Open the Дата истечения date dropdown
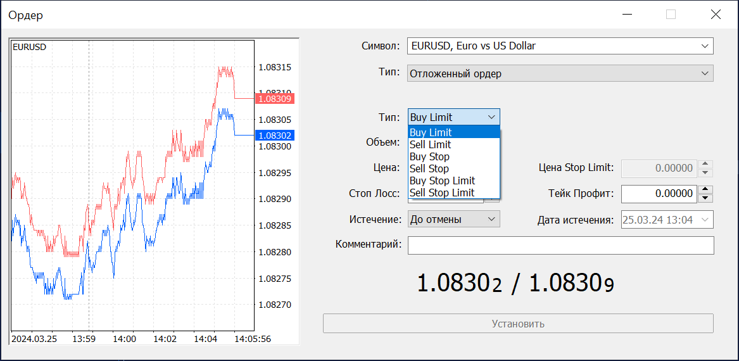The image size is (739, 361). point(667,219)
